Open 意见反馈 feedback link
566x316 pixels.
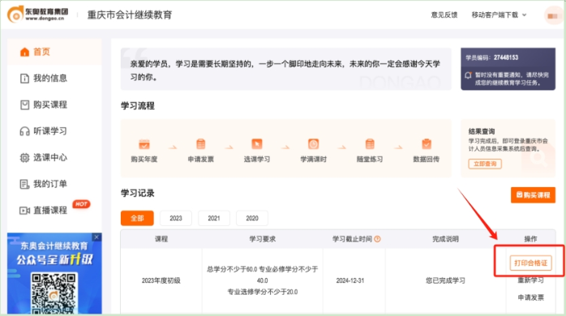[x=444, y=15]
